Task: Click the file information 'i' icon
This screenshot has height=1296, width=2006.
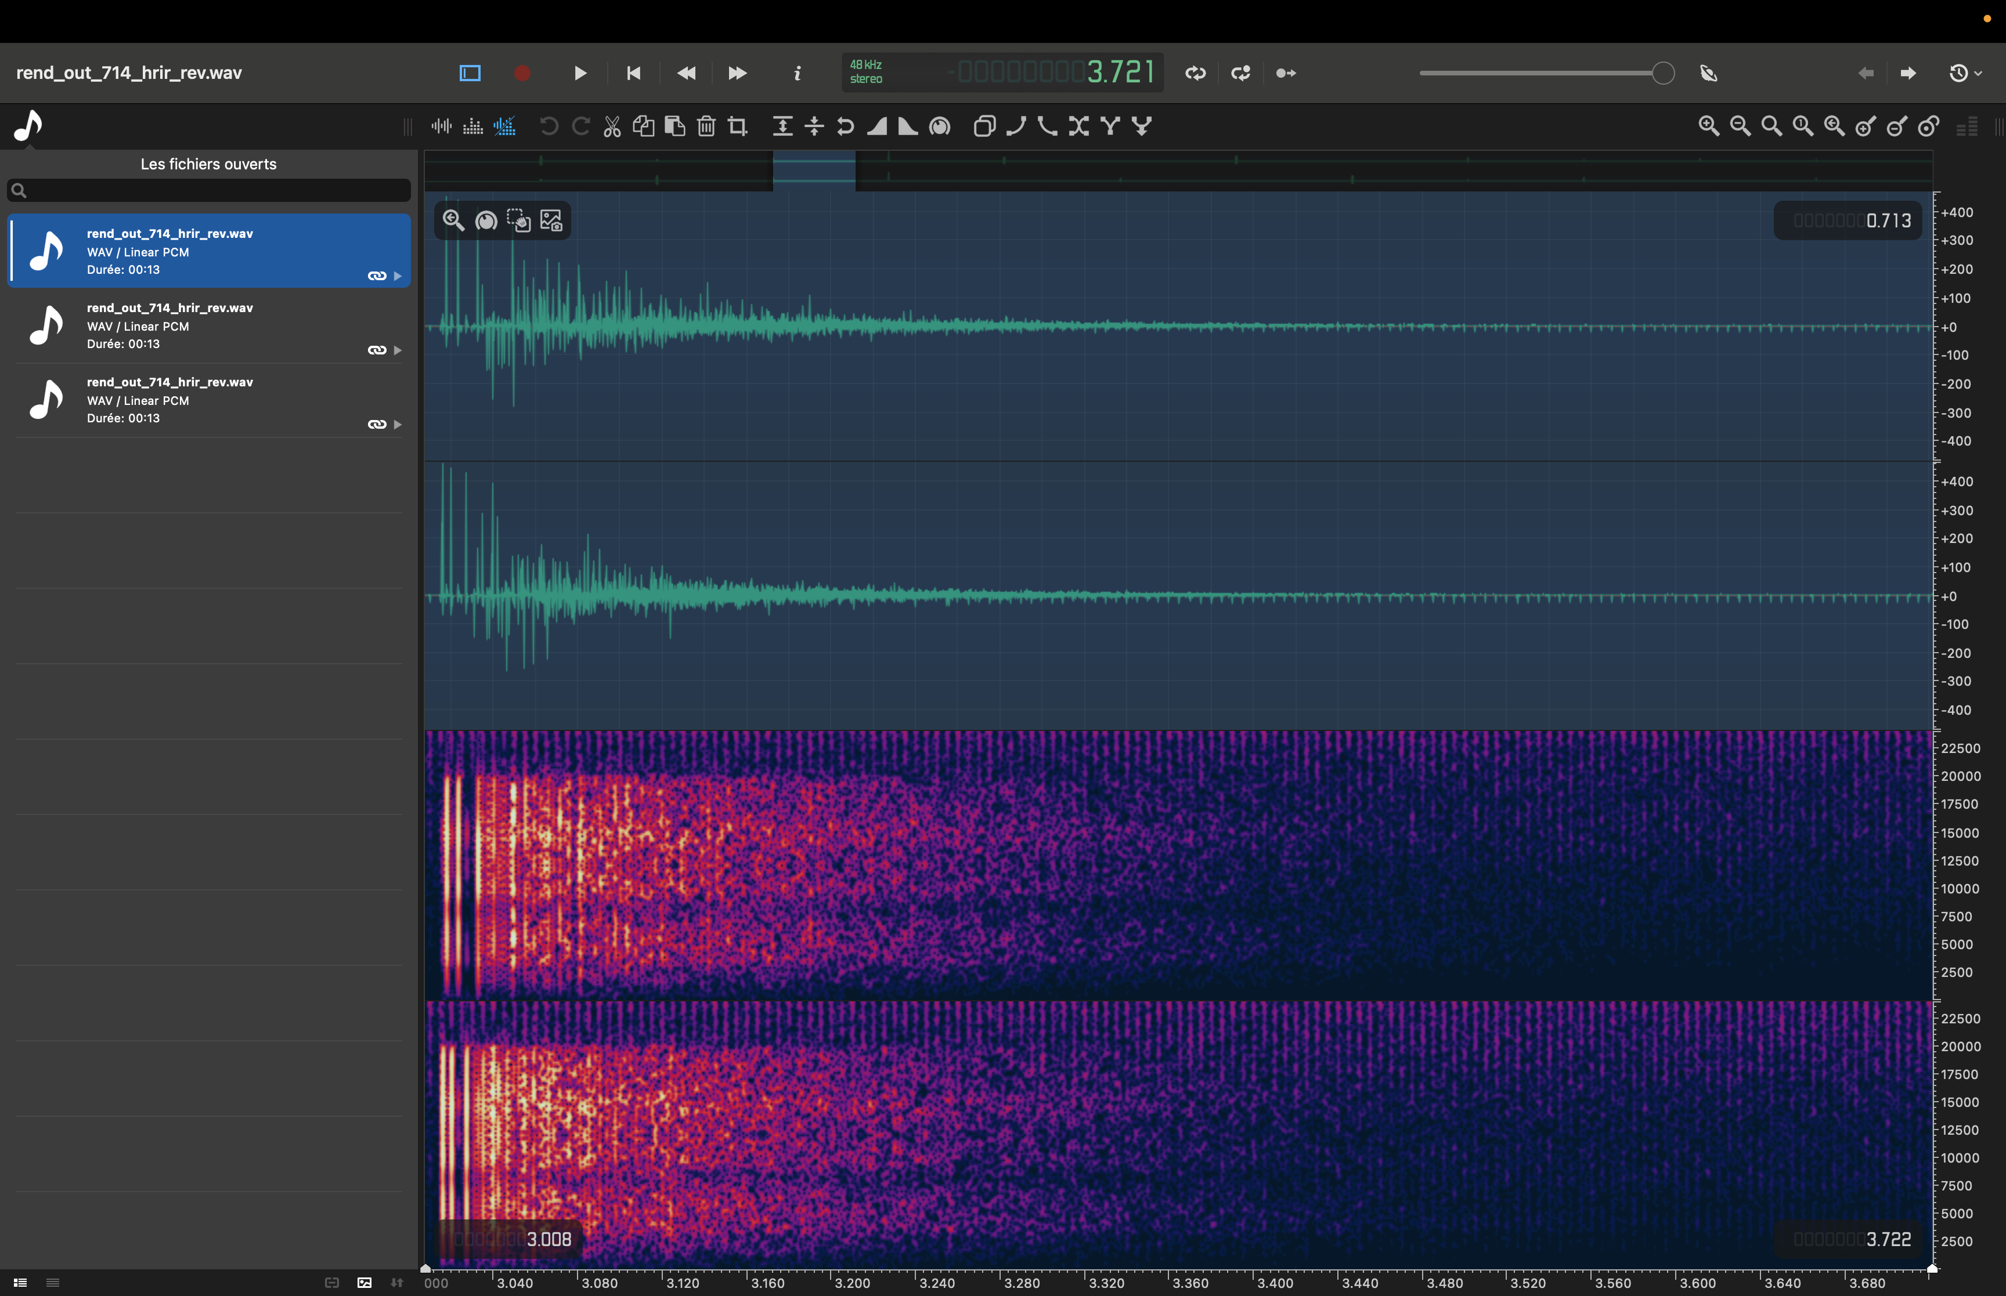Action: click(x=796, y=73)
